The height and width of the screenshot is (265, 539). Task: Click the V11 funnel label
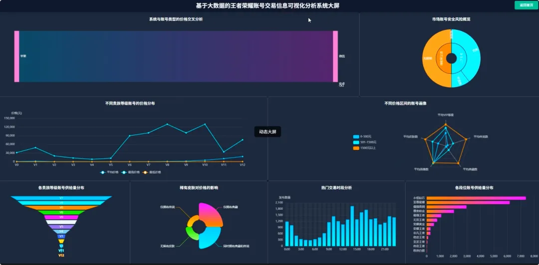(61, 251)
